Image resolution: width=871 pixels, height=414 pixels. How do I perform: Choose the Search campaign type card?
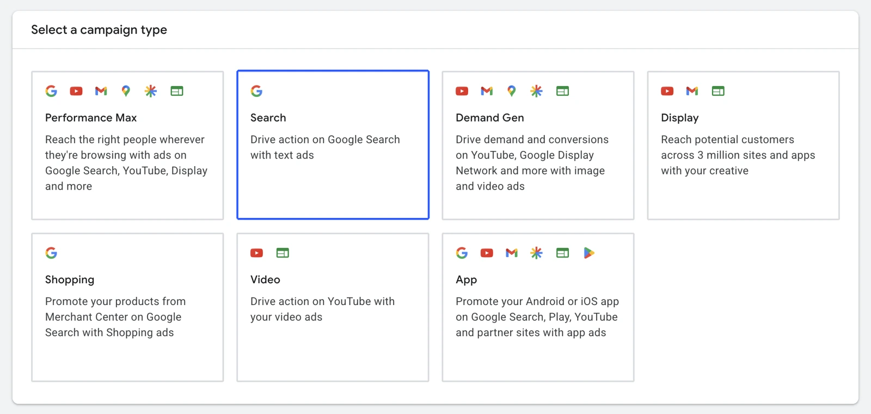[333, 145]
